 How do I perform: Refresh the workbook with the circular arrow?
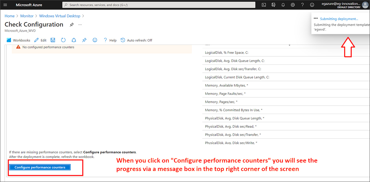click(63, 40)
